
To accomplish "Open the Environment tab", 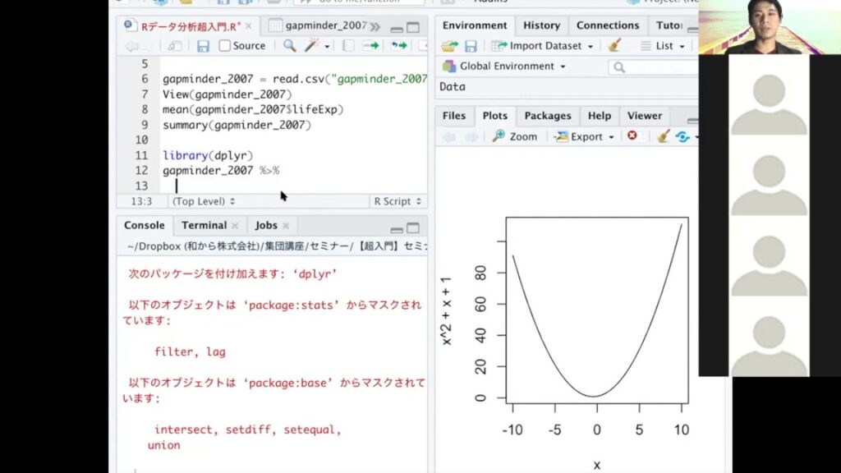I will click(475, 25).
